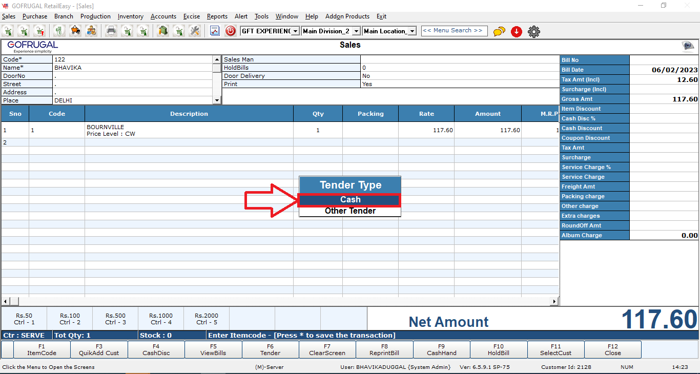Image resolution: width=700 pixels, height=374 pixels.
Task: Click the item grid scroll-right arrow
Action: point(554,301)
